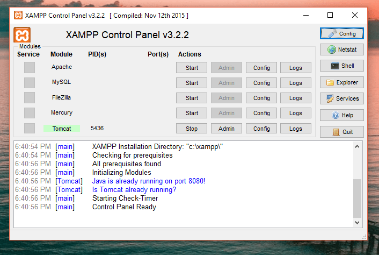Screen dimensions: 379x255
Task: Click the XAMPP title bar icon
Action: click(18, 15)
